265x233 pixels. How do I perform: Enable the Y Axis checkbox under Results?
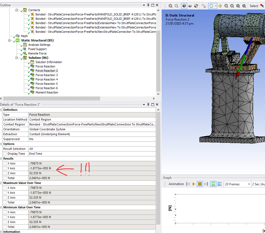(5, 168)
